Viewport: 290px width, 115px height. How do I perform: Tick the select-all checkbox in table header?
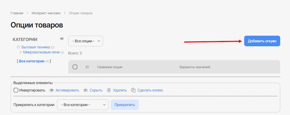click(75, 67)
